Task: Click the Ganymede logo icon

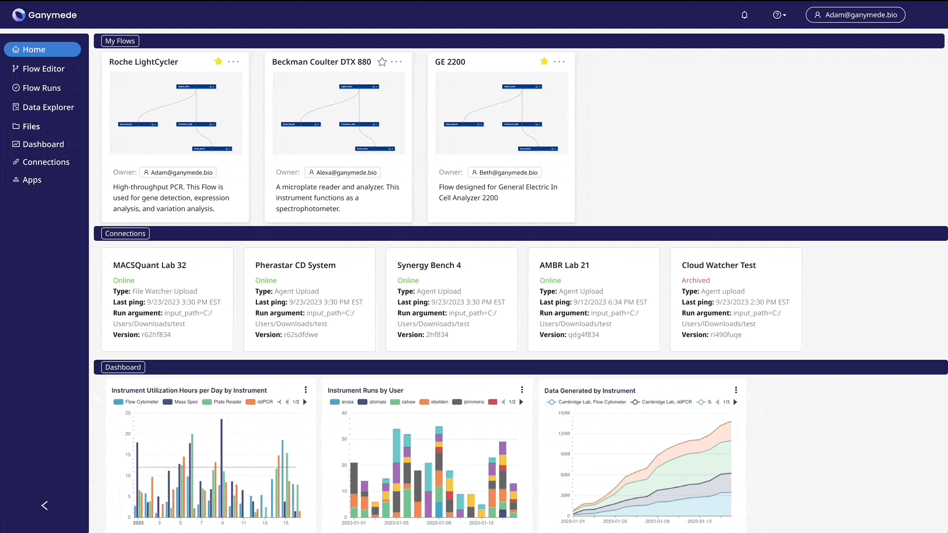Action: (x=19, y=15)
